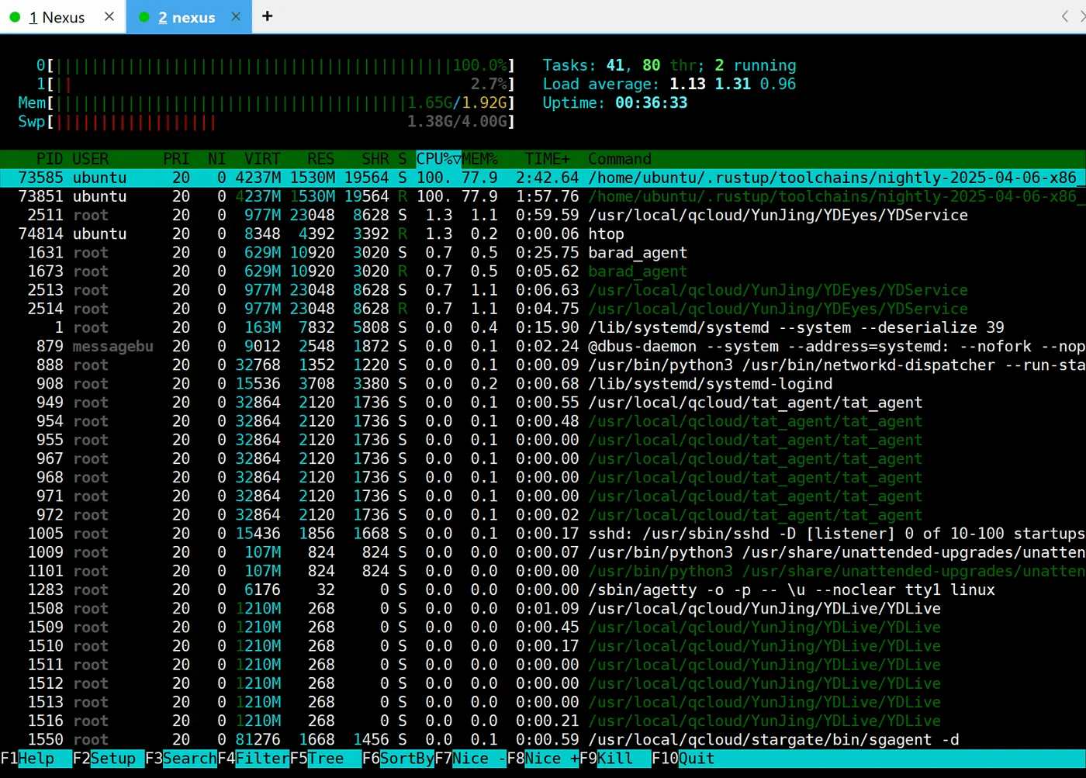Viewport: 1086px width, 778px height.
Task: Open F6 SortBy menu
Action: [398, 759]
